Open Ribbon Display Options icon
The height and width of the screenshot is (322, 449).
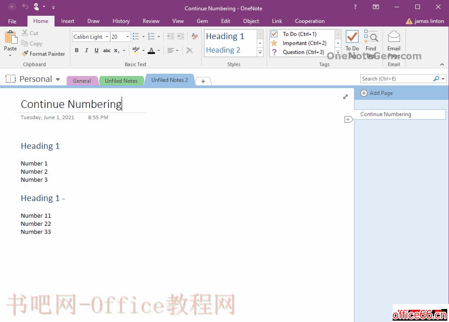pos(376,7)
